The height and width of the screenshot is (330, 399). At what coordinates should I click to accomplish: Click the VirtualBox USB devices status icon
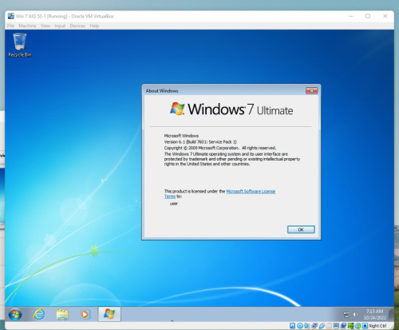point(322,326)
